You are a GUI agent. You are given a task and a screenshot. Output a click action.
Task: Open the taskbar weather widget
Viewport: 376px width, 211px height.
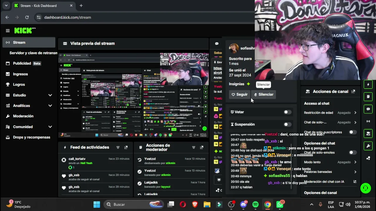coord(18,204)
